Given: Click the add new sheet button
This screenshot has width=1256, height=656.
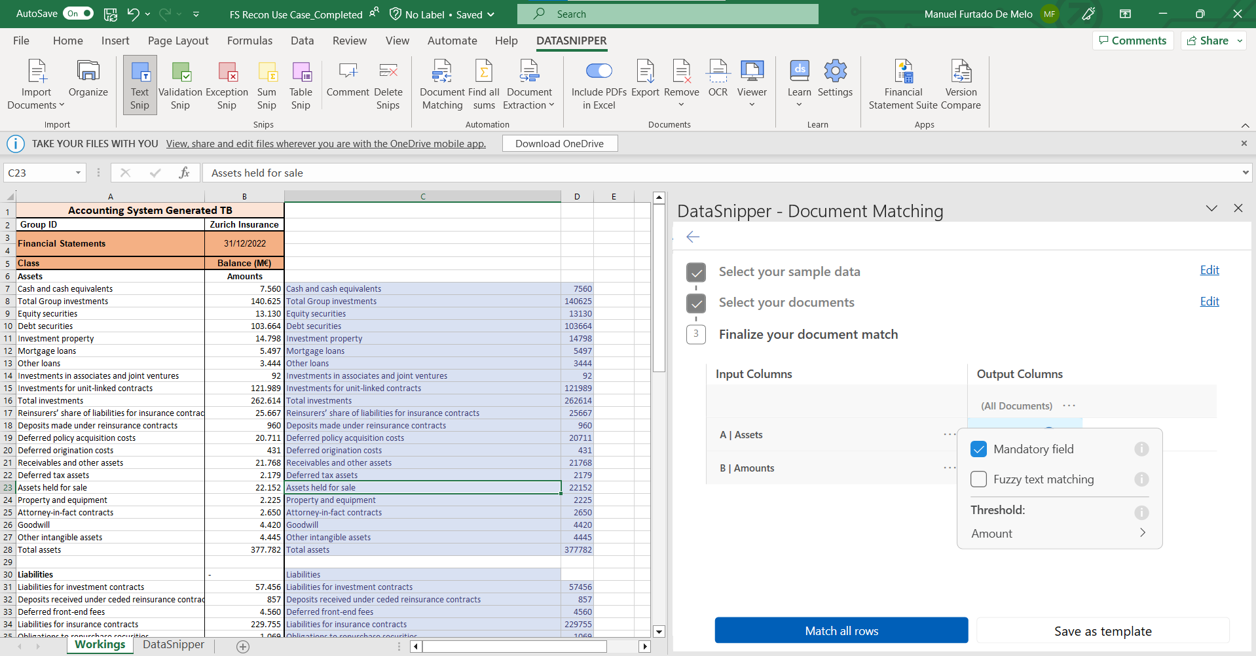Looking at the screenshot, I should click(x=243, y=646).
